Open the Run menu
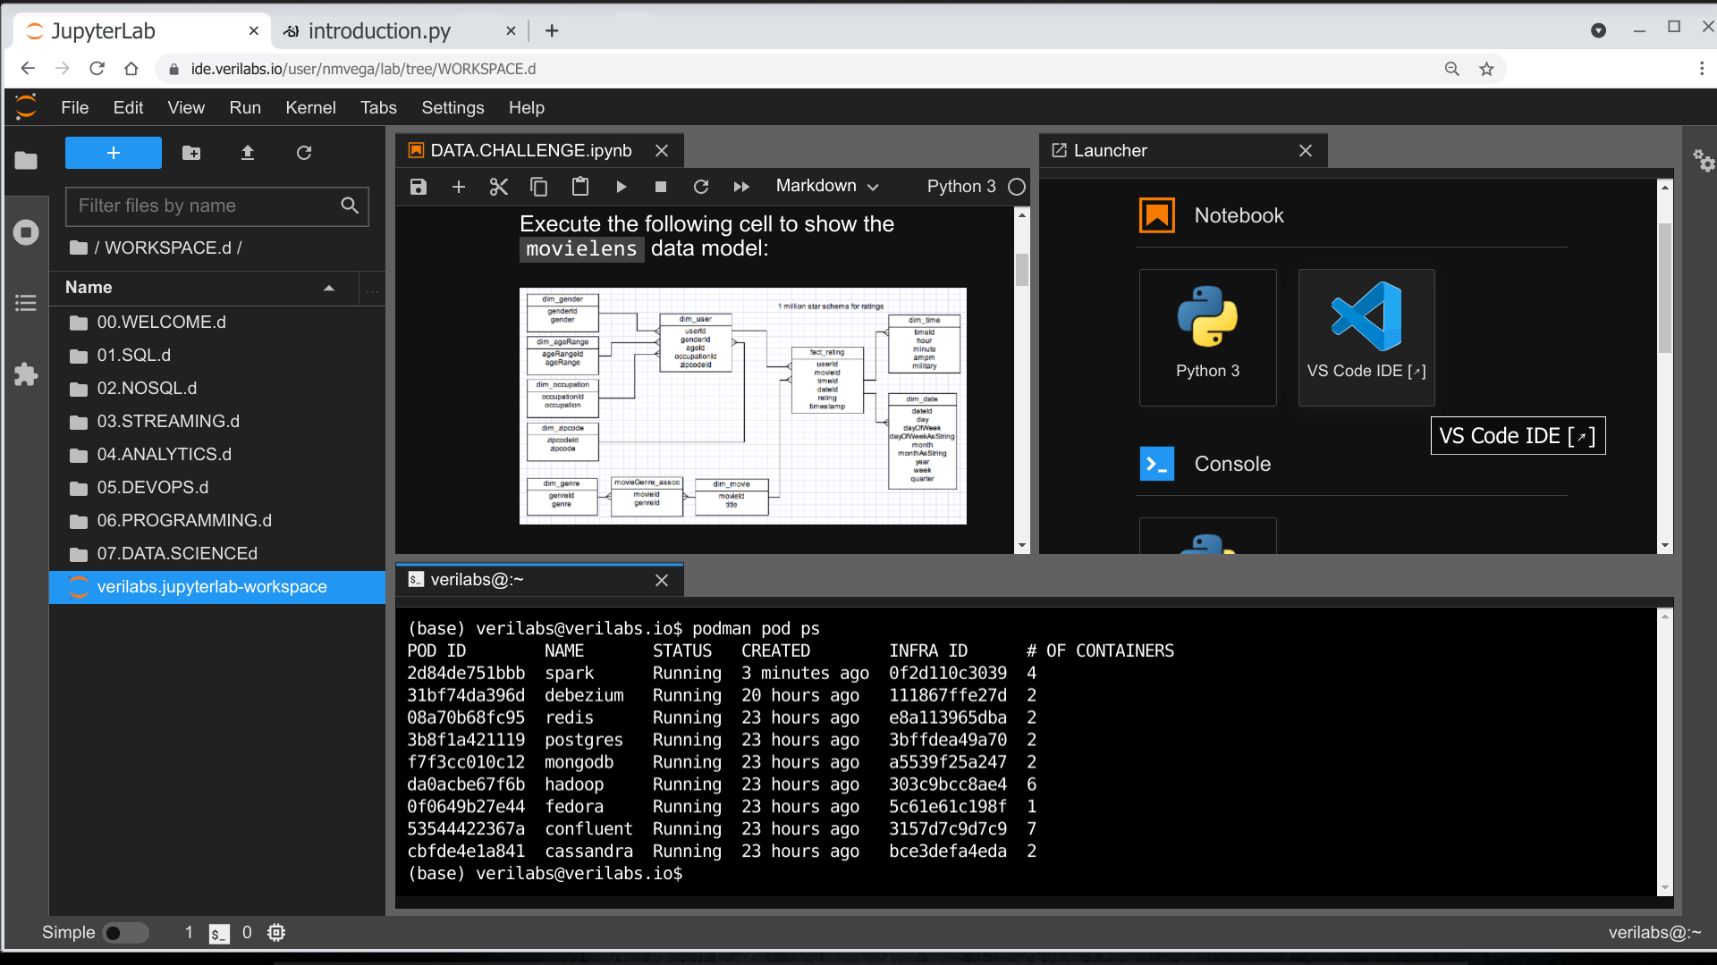This screenshot has height=965, width=1717. 245,107
